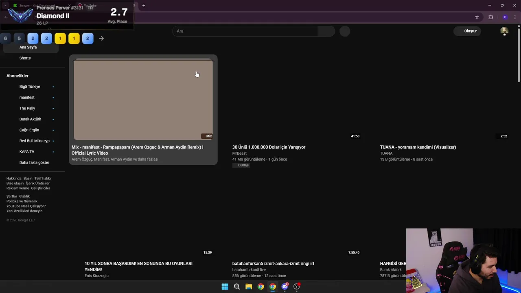Open the Geliştiriciler footer link
Screen dimensions: 521x293
(x=41, y=188)
